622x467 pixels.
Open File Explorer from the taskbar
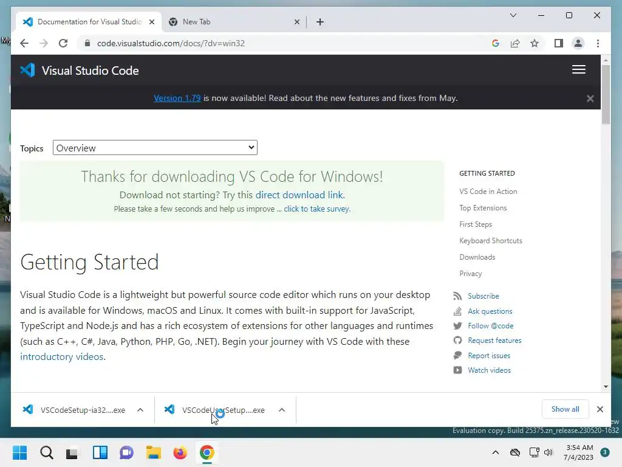coord(154,452)
